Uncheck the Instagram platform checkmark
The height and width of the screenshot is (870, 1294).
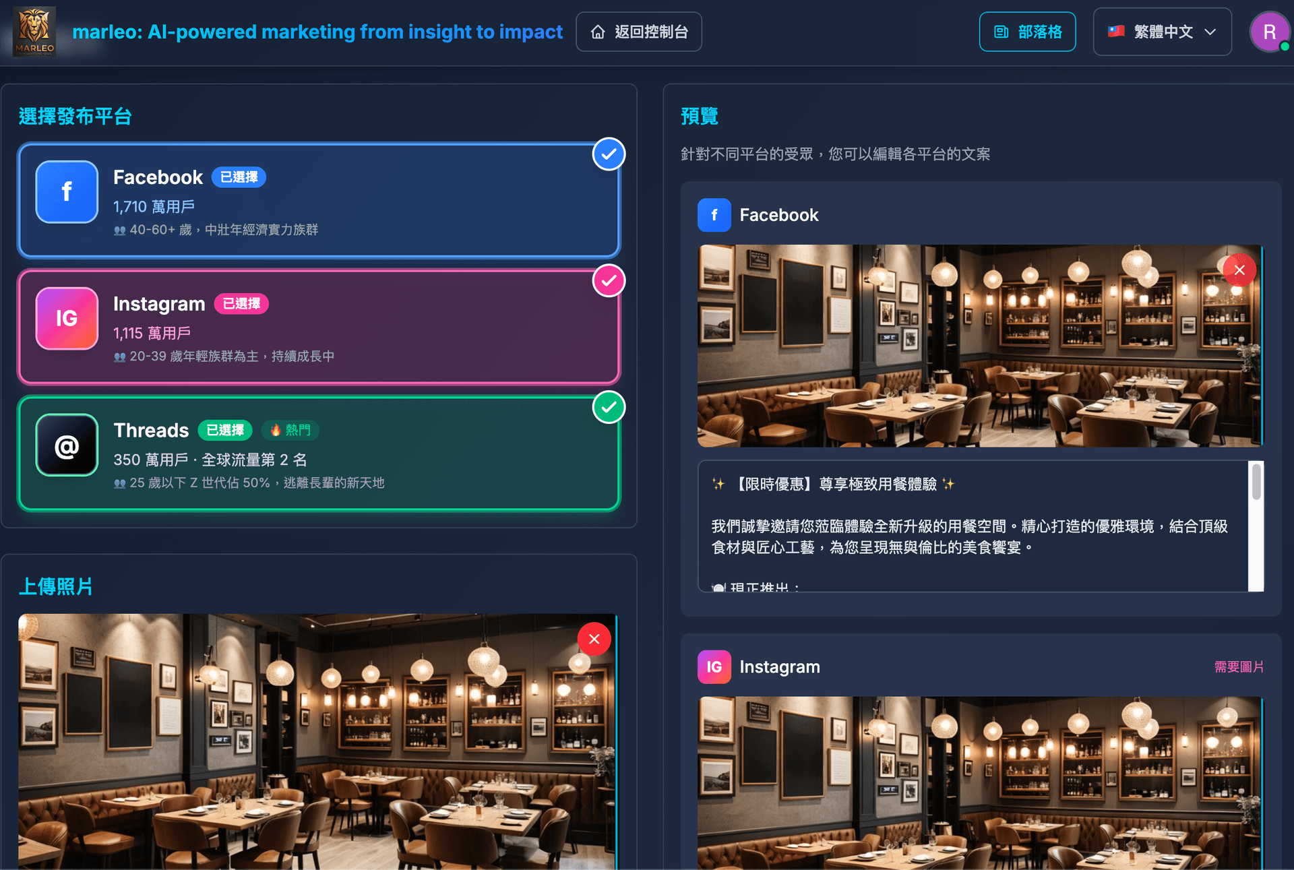(609, 281)
